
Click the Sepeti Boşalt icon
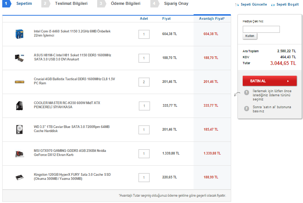(x=273, y=4)
